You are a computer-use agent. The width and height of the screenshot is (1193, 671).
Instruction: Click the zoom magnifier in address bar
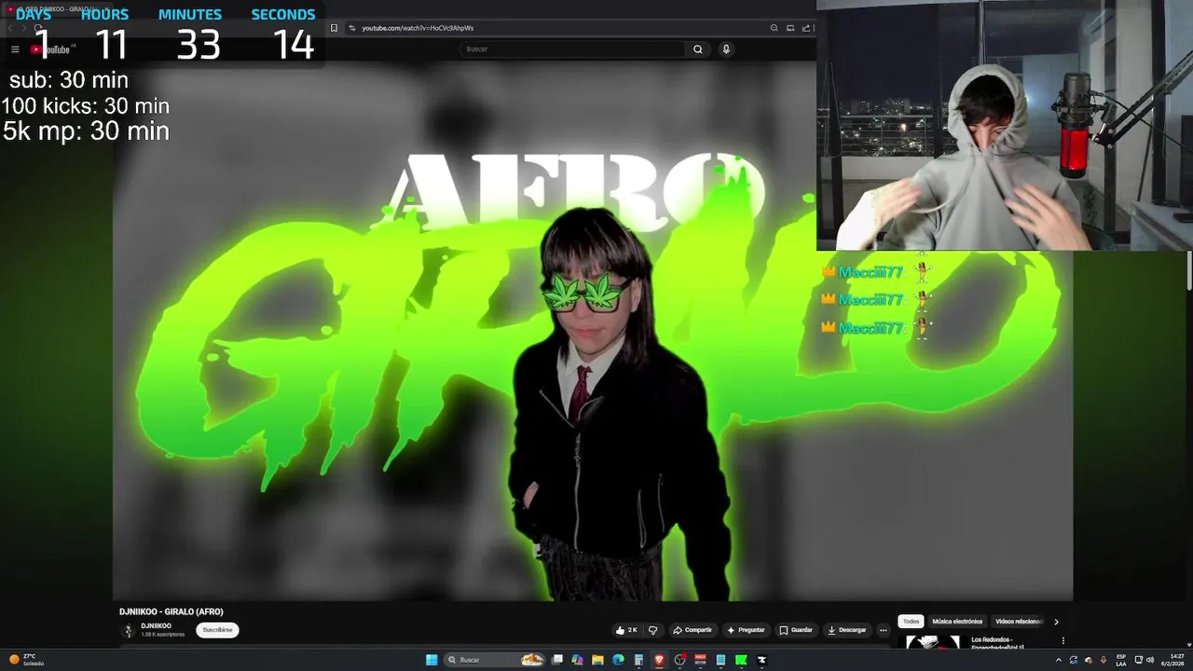coord(774,28)
